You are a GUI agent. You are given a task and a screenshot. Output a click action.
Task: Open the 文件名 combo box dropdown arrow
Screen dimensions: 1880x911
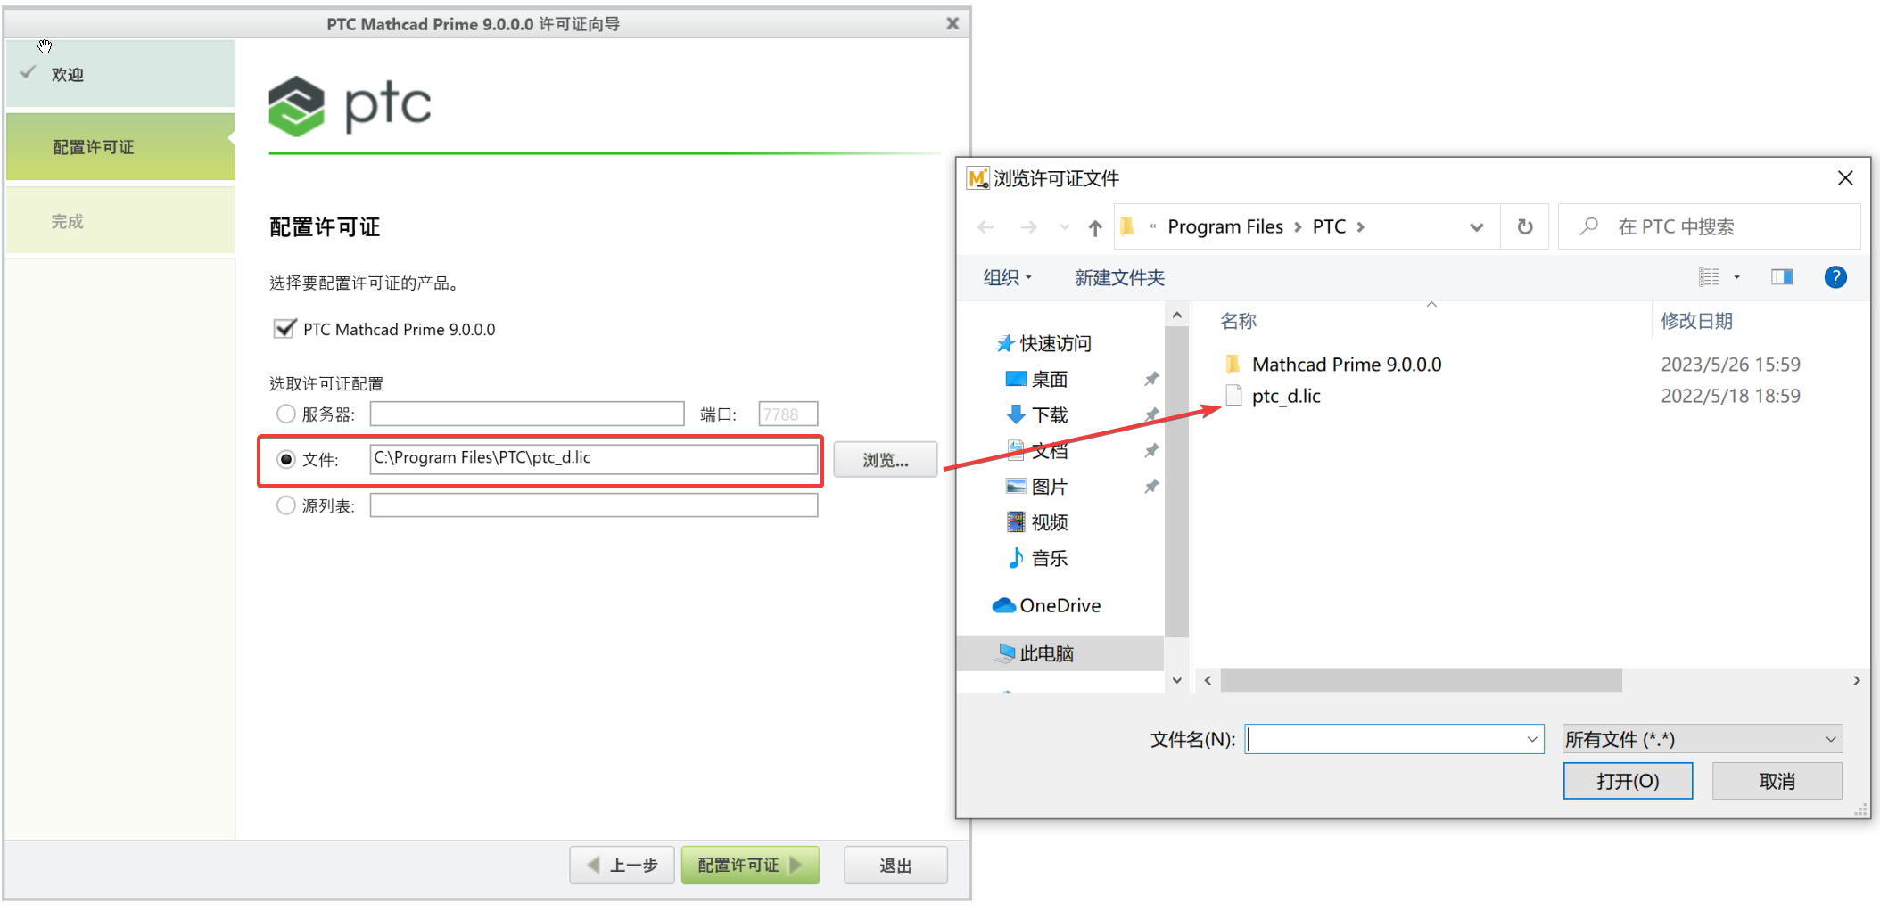[1532, 739]
